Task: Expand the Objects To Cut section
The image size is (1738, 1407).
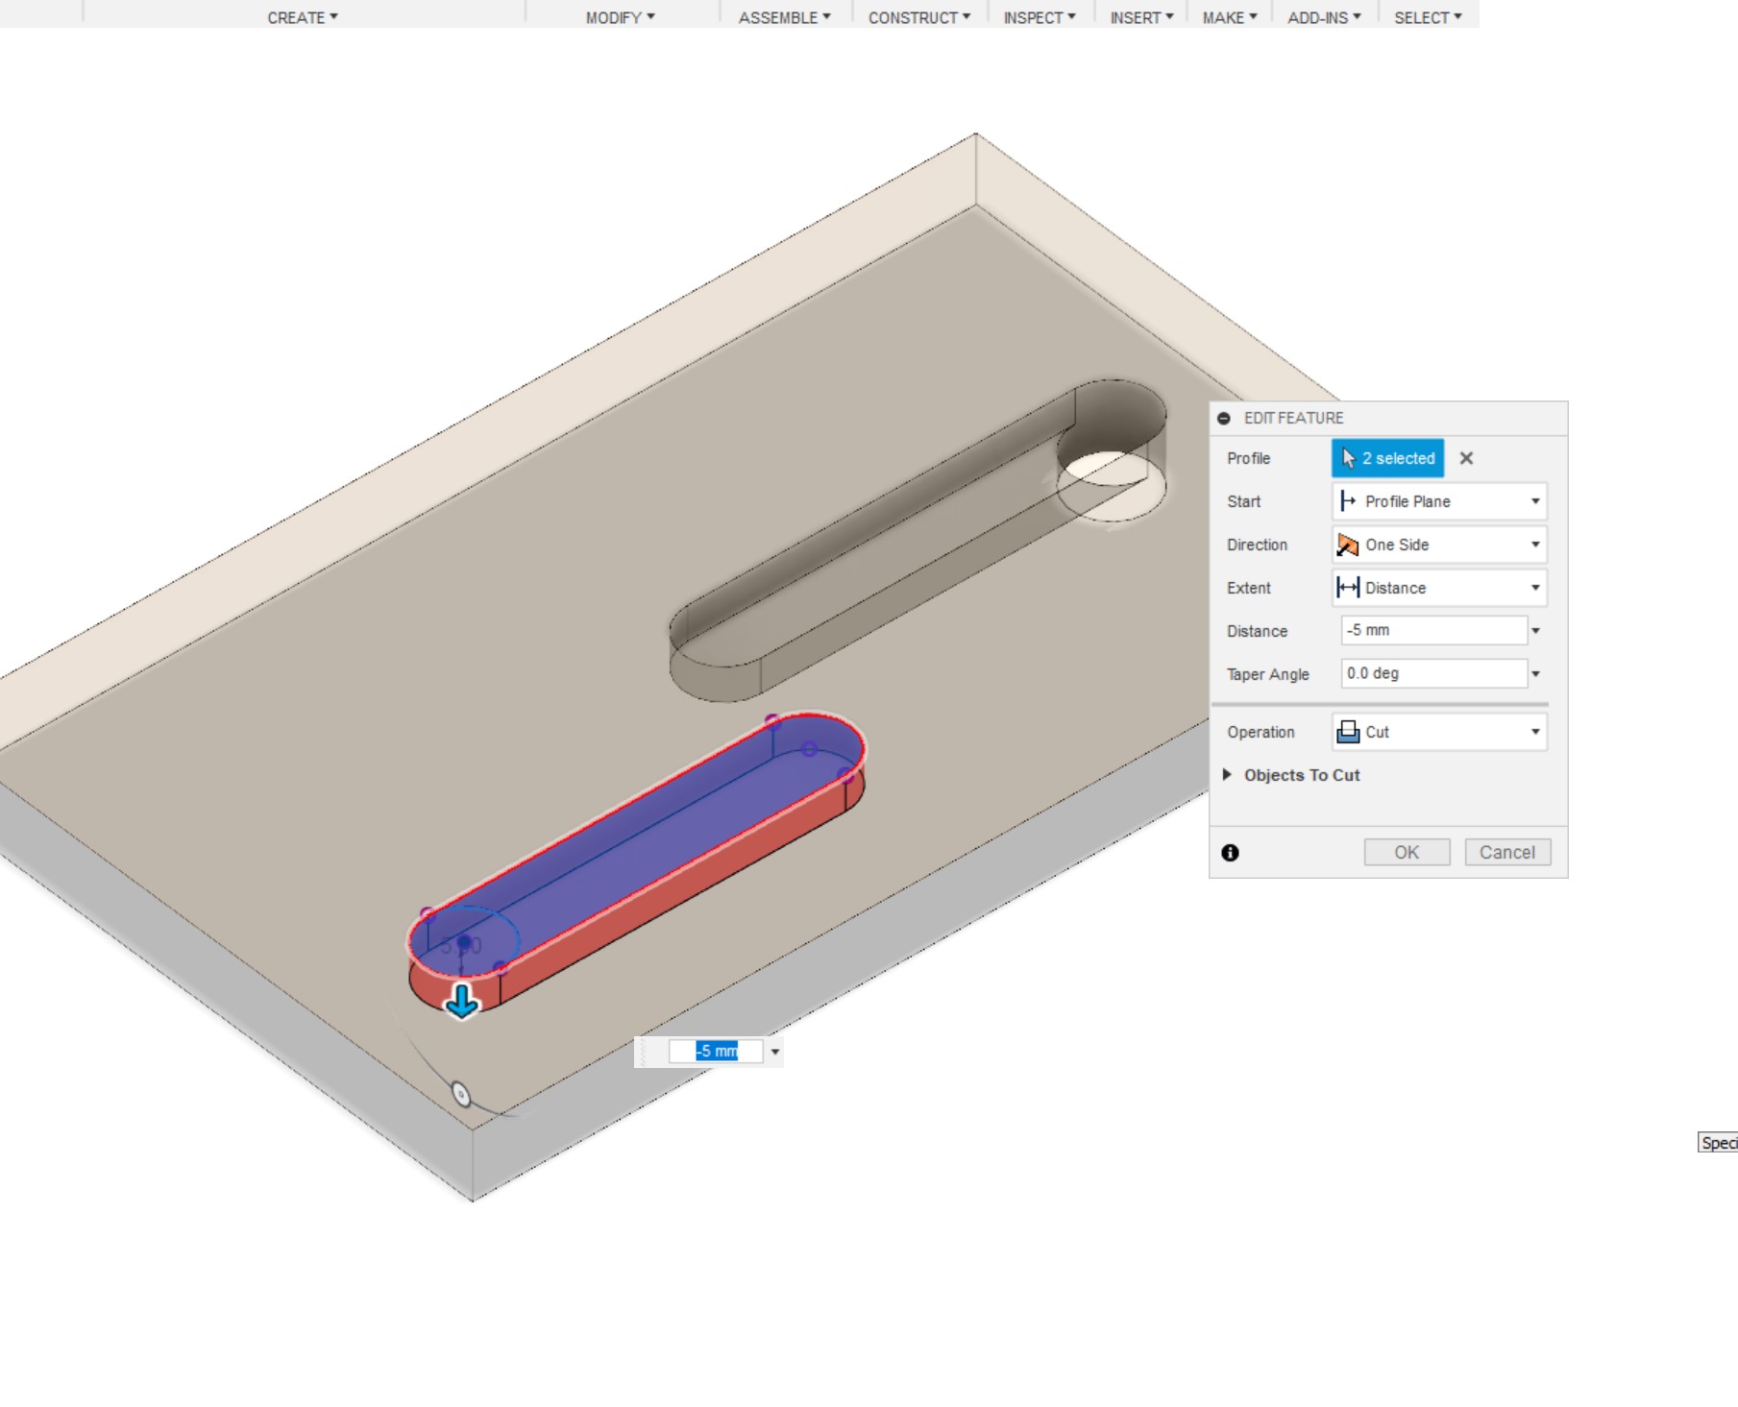Action: (1227, 775)
